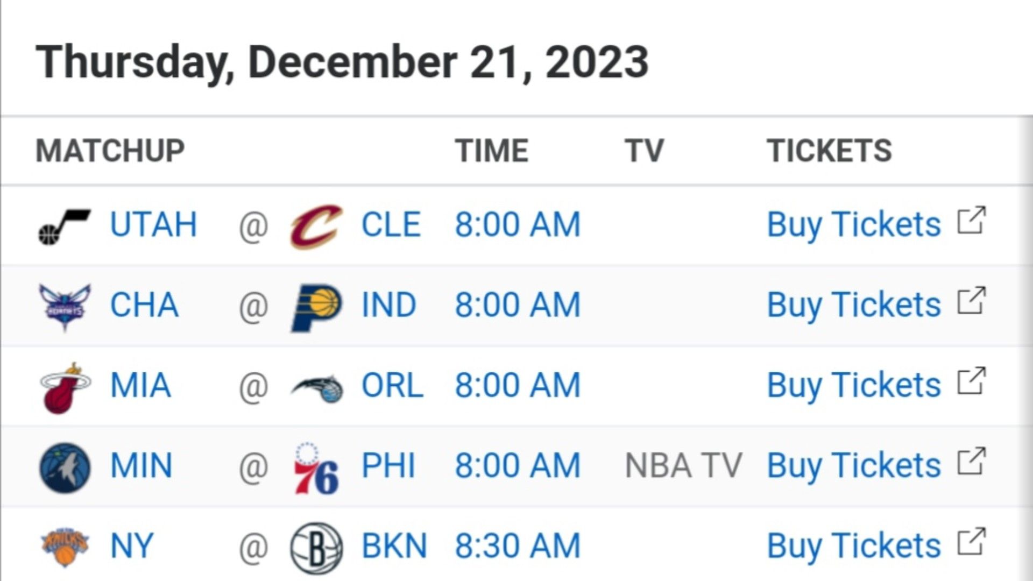Open the 8:00 AM MIA at ORL game time
The height and width of the screenshot is (581, 1033).
[x=518, y=385]
